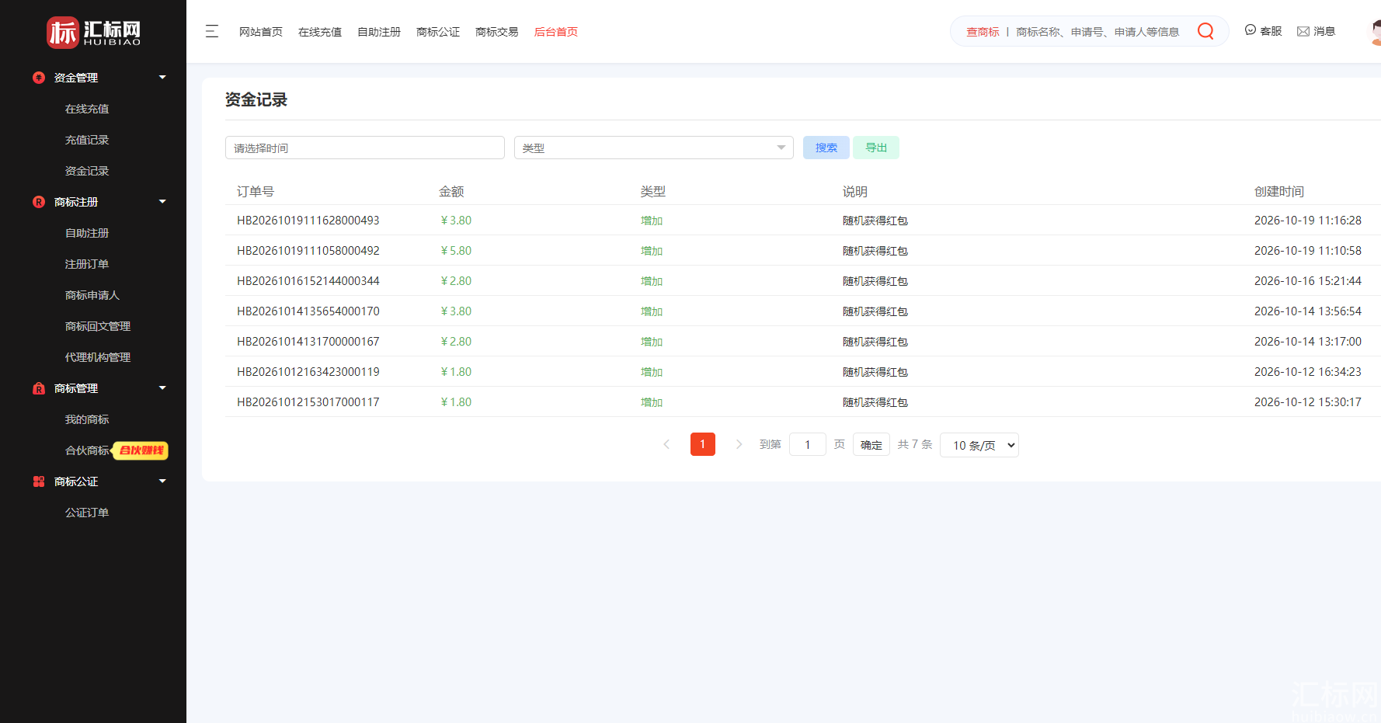
Task: Click the 导出 export button
Action: point(876,148)
